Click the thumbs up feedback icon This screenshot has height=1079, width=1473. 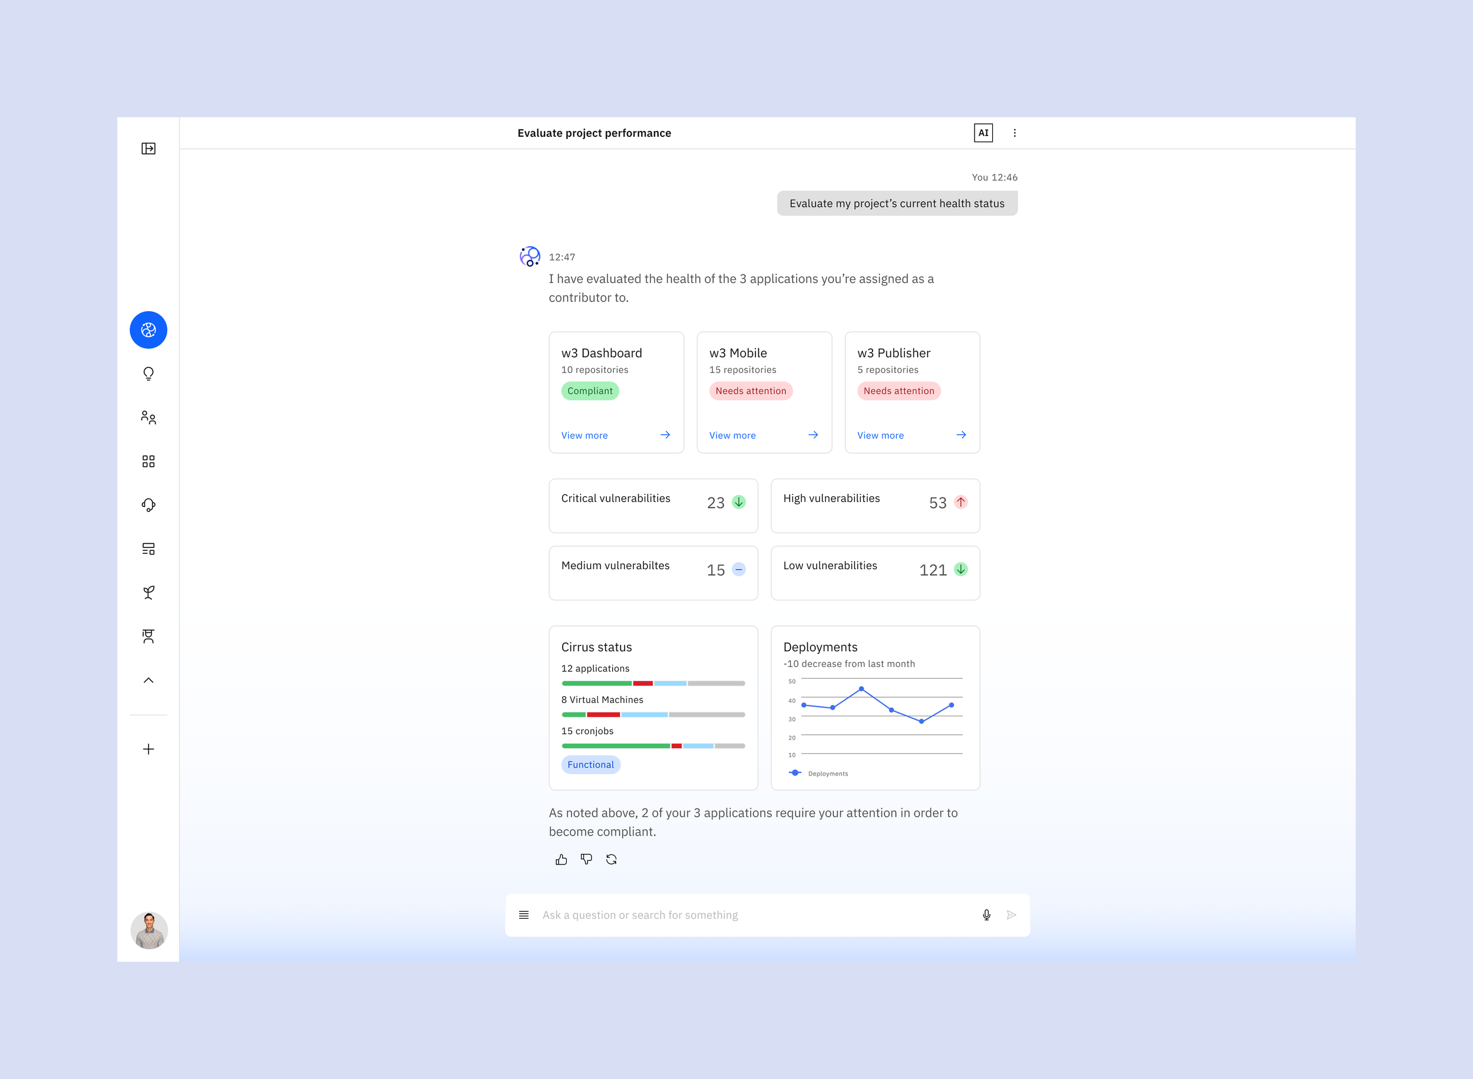pyautogui.click(x=561, y=860)
